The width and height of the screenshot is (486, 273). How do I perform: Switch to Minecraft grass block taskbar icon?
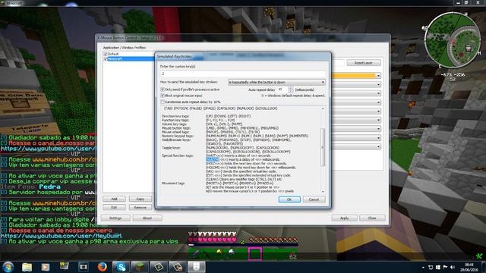pos(140,267)
